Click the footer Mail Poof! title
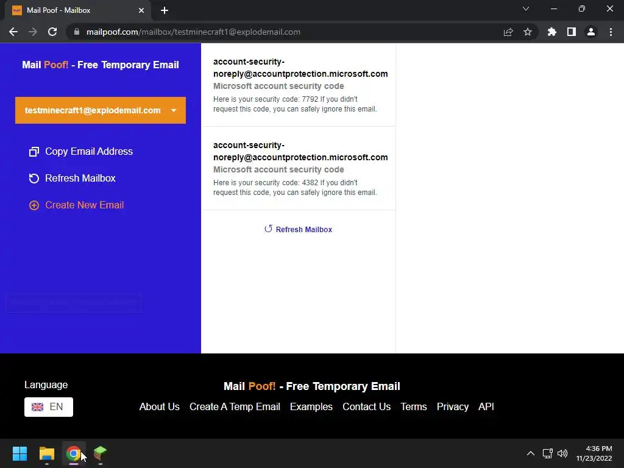The width and height of the screenshot is (624, 468). coord(311,386)
